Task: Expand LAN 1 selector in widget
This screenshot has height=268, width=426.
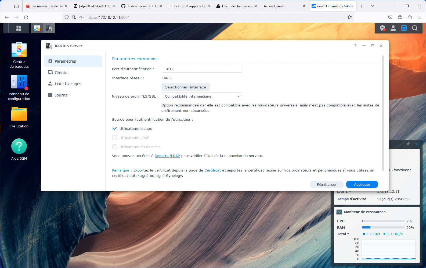Action: coord(344,192)
